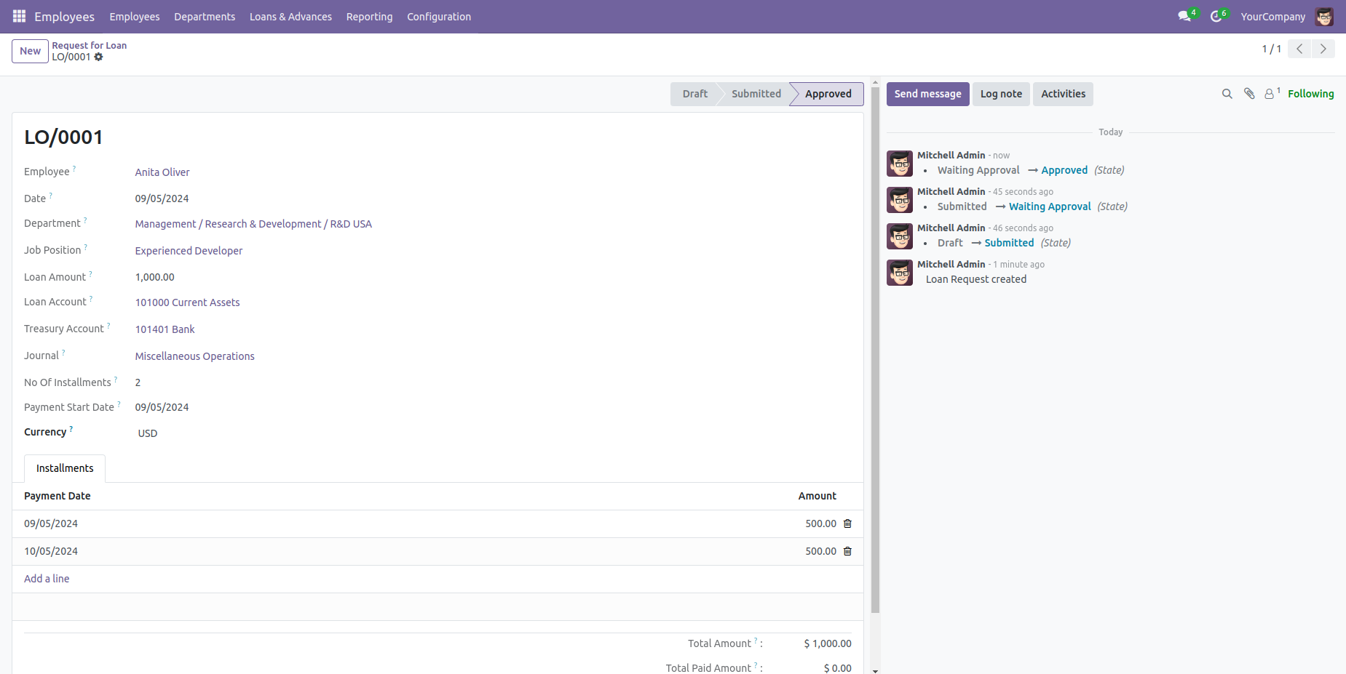Screen dimensions: 1346x674
Task: Show followers with the person icon
Action: point(1270,94)
